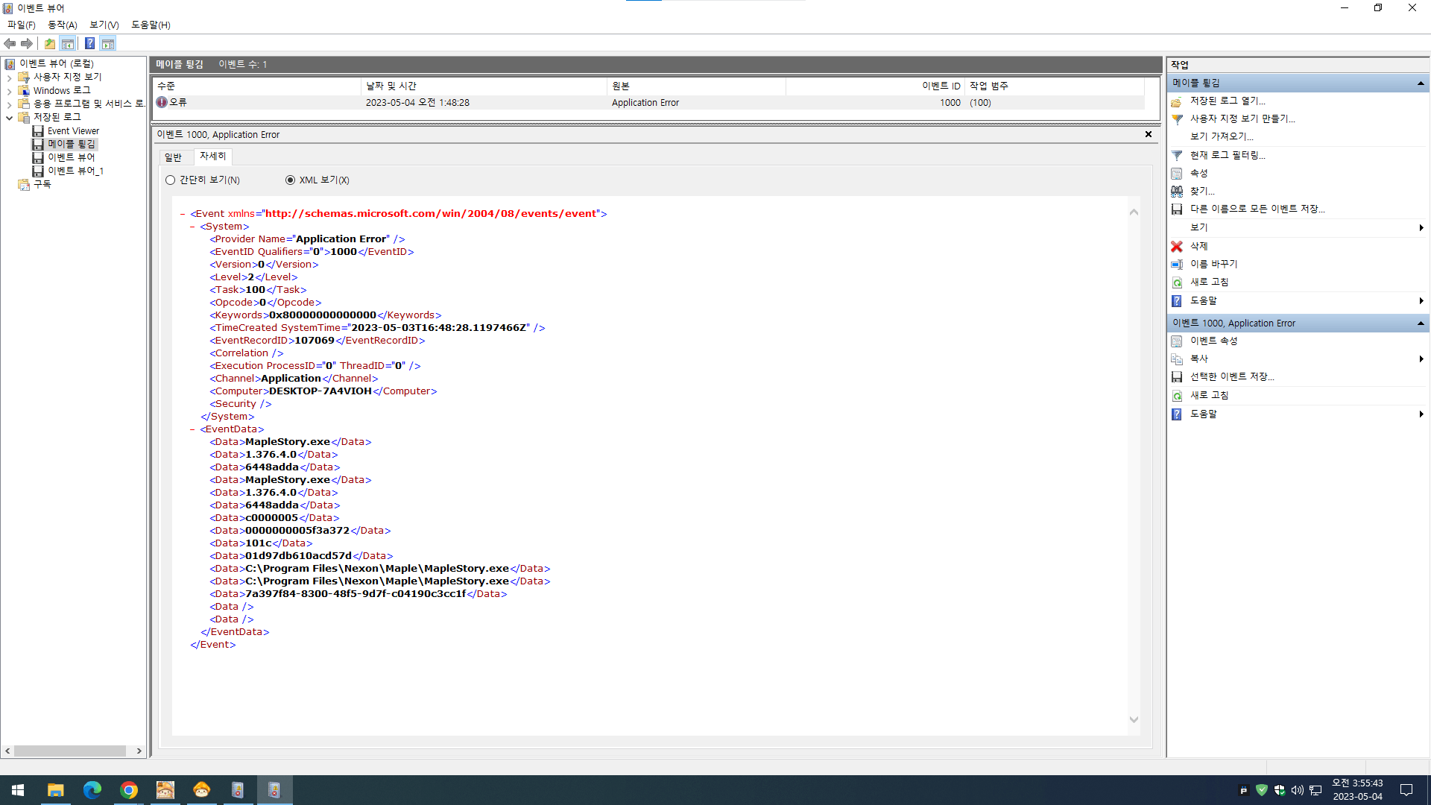Close the event 1000 detail pane
This screenshot has height=805, width=1431.
coord(1149,135)
